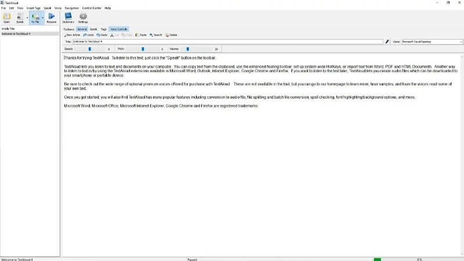Click the Copy toolbar icon
Viewport: 464px width, 261px height.
point(127,35)
